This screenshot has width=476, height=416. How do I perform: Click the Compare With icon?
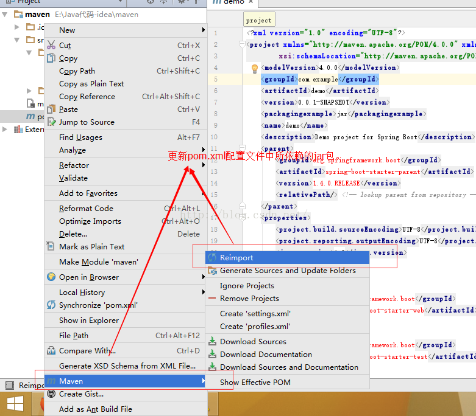[51, 350]
